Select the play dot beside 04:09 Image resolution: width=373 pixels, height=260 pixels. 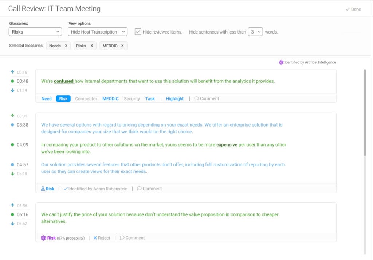[13, 144]
